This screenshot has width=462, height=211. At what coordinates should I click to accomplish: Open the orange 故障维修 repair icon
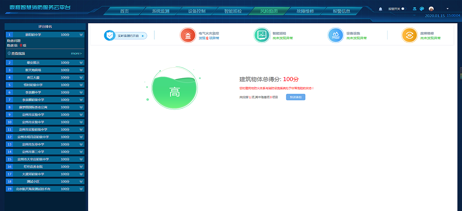click(410, 35)
